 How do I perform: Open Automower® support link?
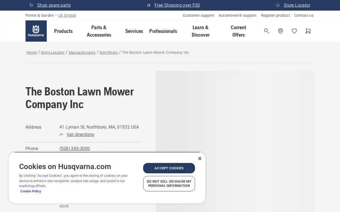[x=237, y=15]
